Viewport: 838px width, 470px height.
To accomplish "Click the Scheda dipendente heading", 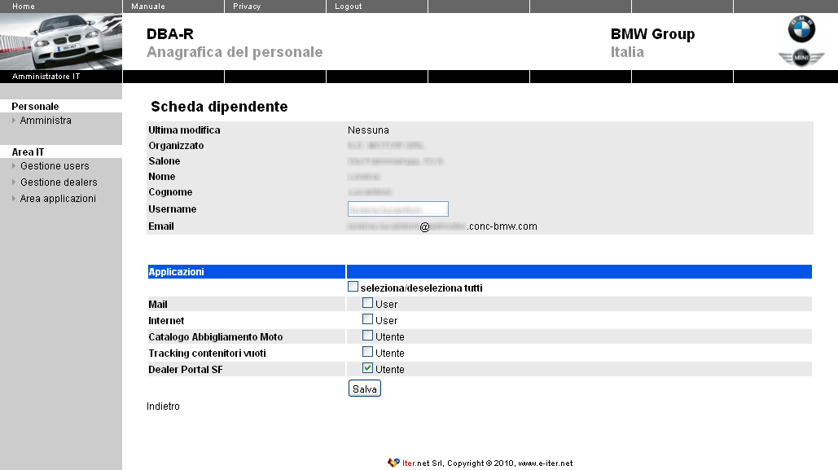I will 219,107.
